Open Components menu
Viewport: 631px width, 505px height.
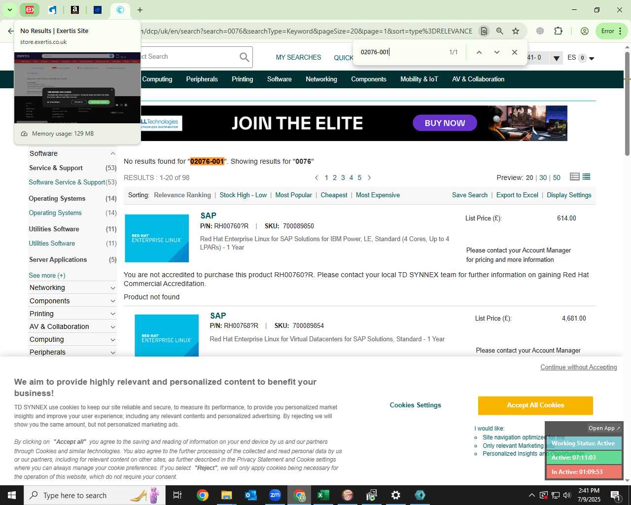coord(369,79)
